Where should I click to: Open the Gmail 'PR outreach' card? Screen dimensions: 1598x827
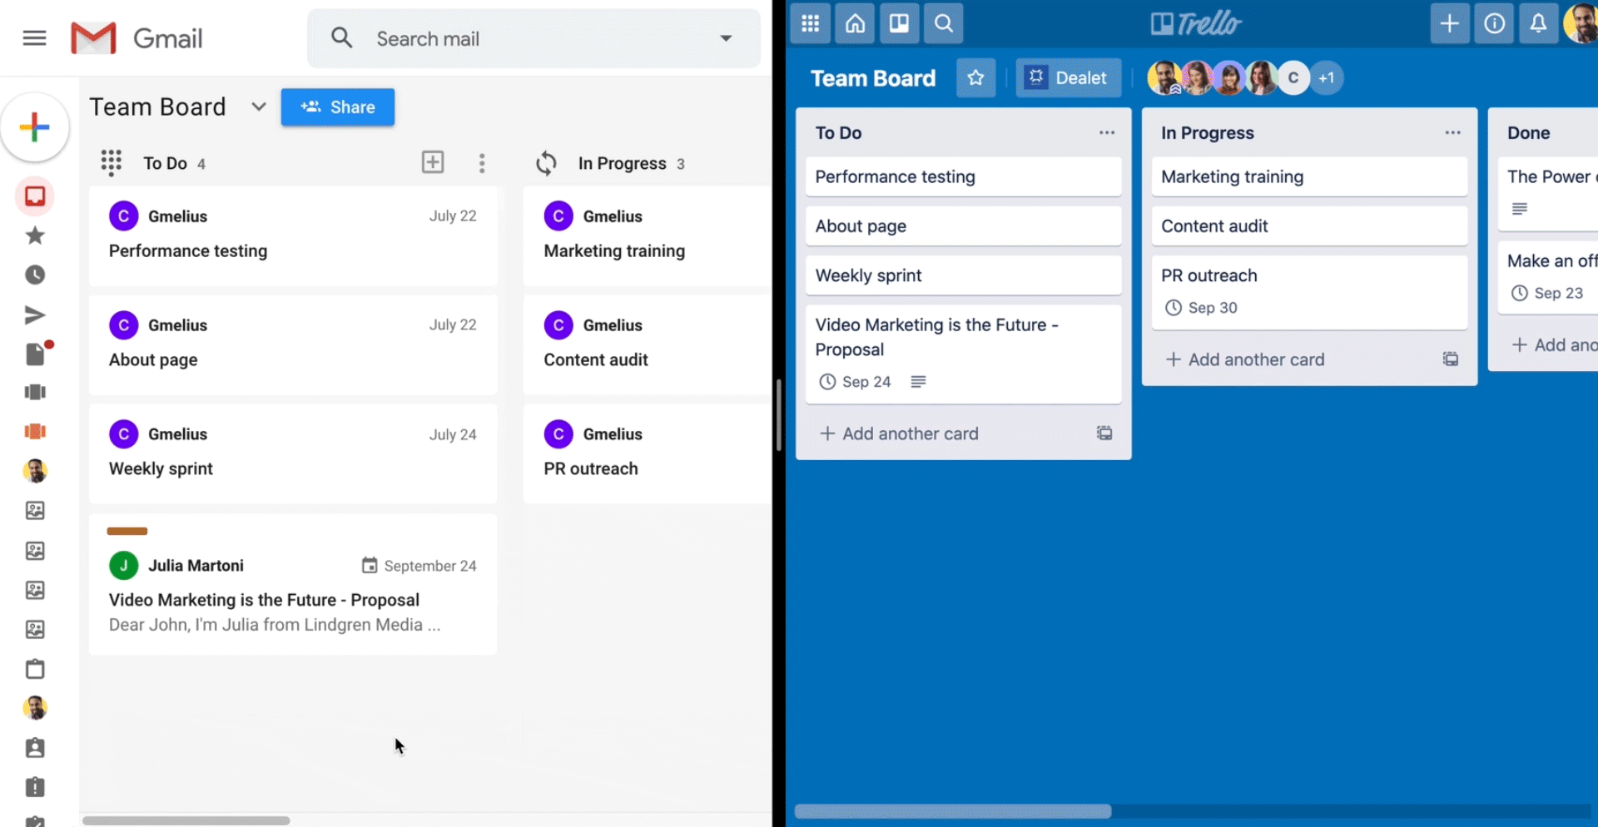point(648,454)
